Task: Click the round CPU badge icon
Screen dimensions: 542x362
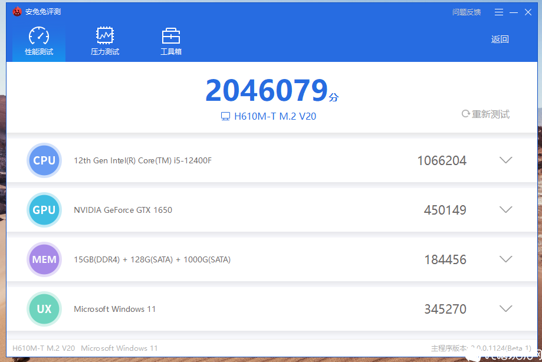Action: click(x=44, y=160)
